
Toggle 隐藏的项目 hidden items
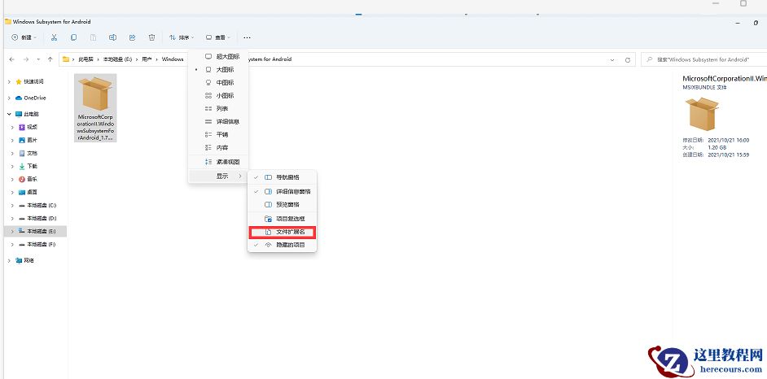[283, 245]
